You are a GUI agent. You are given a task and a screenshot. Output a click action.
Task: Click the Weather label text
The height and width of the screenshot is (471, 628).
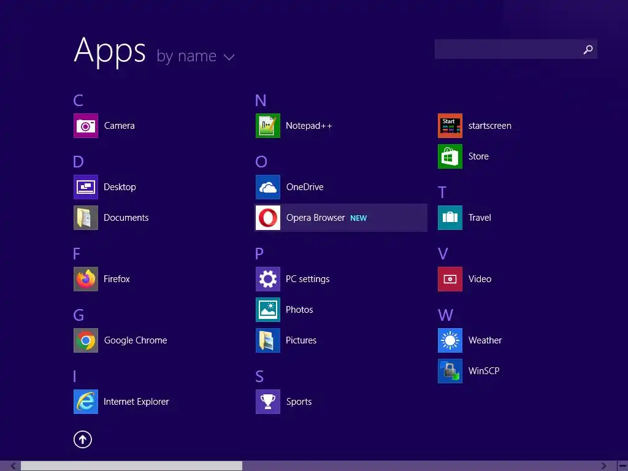coord(485,340)
